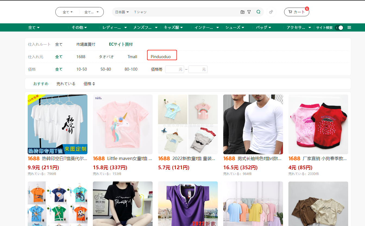Sort results by 売れている
The width and height of the screenshot is (365, 226).
tap(66, 84)
